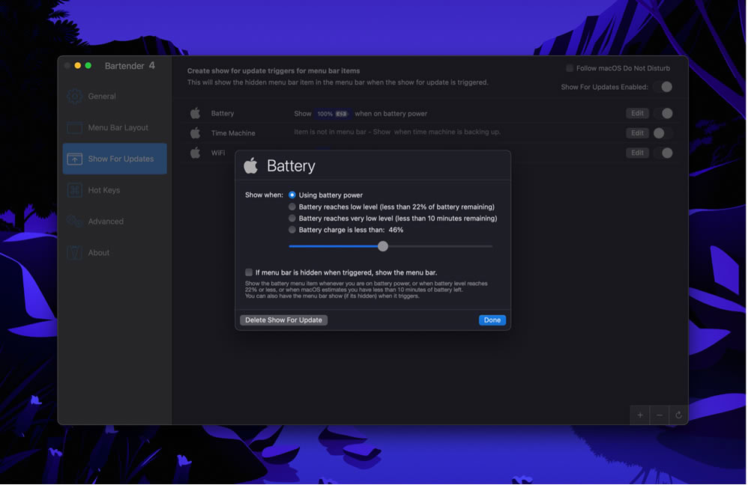Go to Hot Keys section
748x485 pixels.
tap(115, 190)
